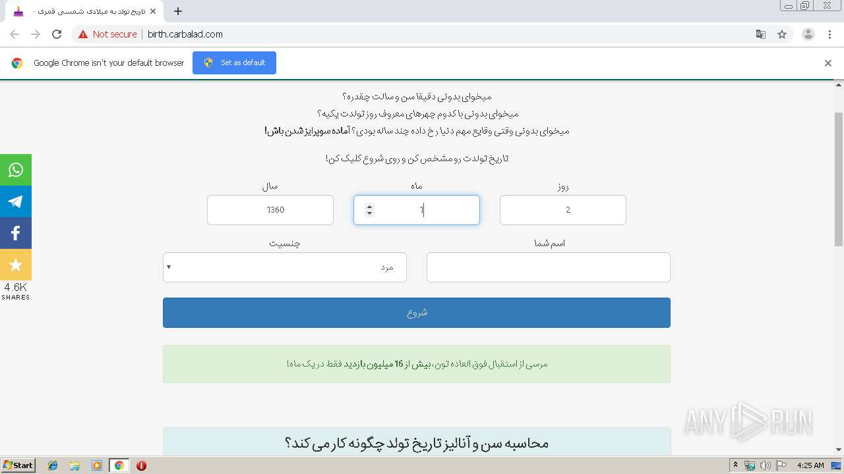This screenshot has height=474, width=844.
Task: Dismiss the default browser notification bar
Action: click(x=828, y=63)
